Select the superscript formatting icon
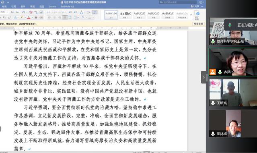 pos(10,17)
